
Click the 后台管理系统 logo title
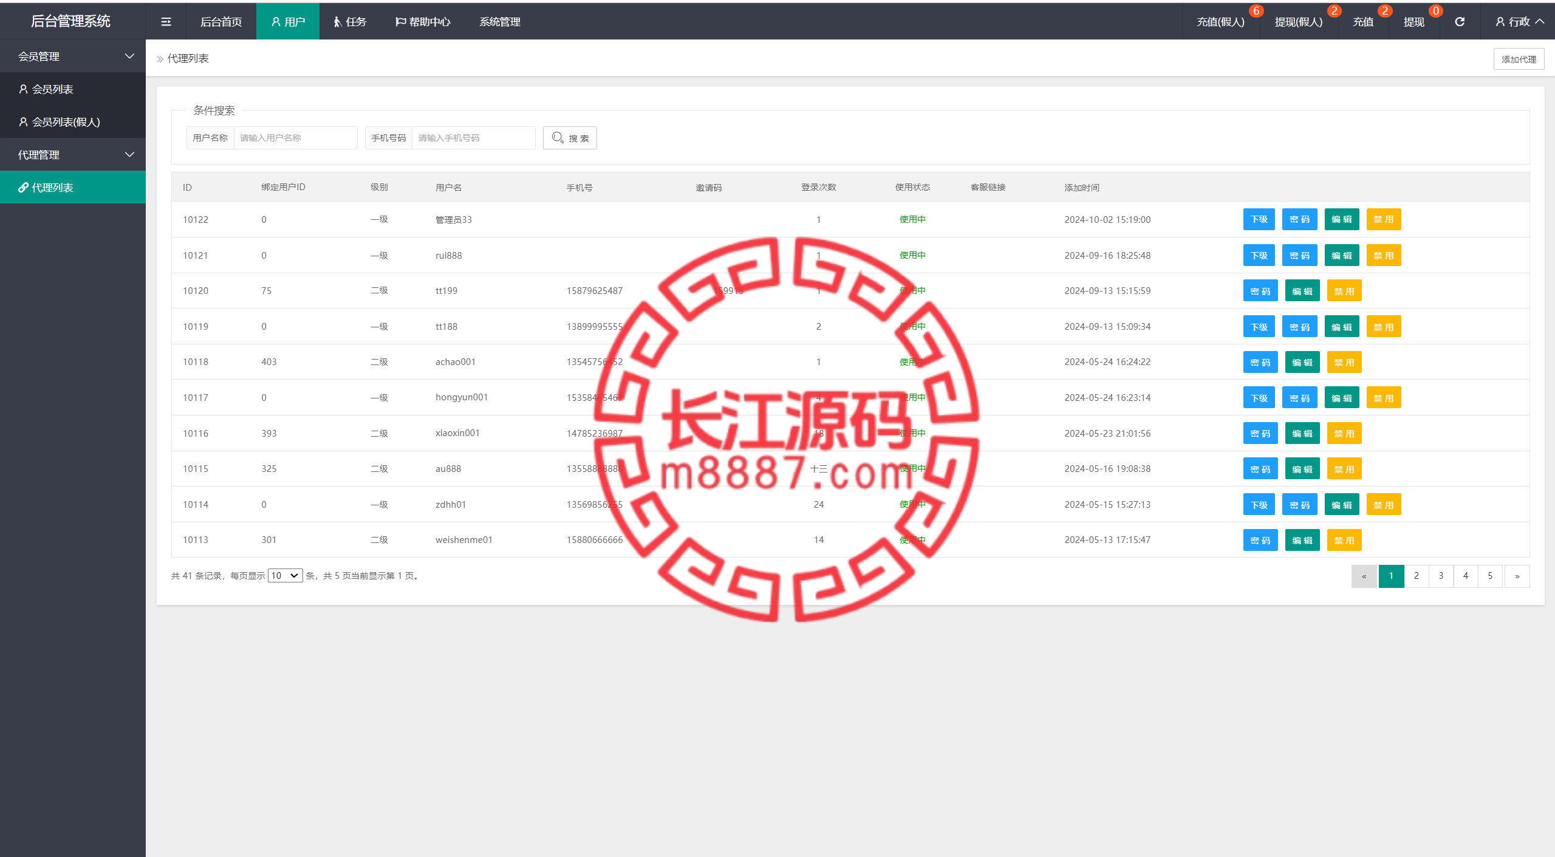click(70, 21)
